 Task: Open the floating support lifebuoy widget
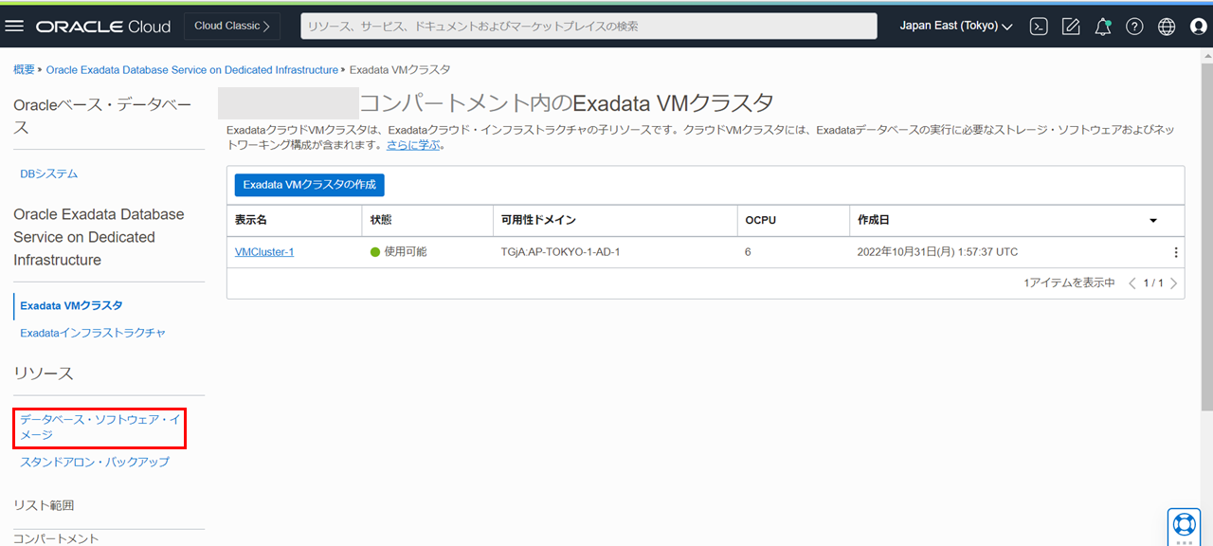[x=1184, y=523]
